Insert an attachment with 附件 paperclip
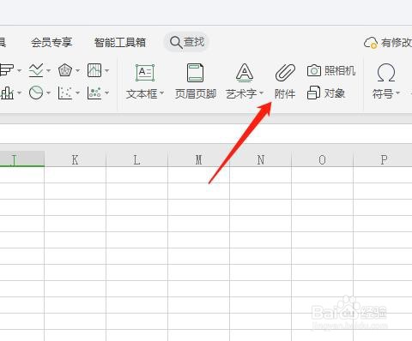The height and width of the screenshot is (341, 412). tap(285, 81)
